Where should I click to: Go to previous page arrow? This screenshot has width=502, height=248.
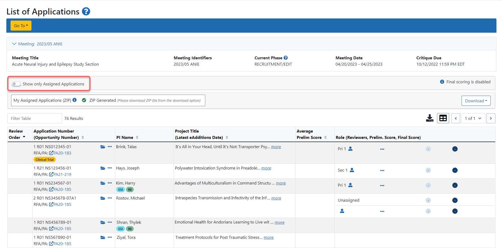tap(456, 118)
